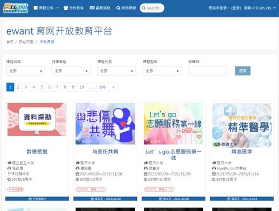Click the tag badge on Let's go card
279x211 pixels.
point(159,189)
